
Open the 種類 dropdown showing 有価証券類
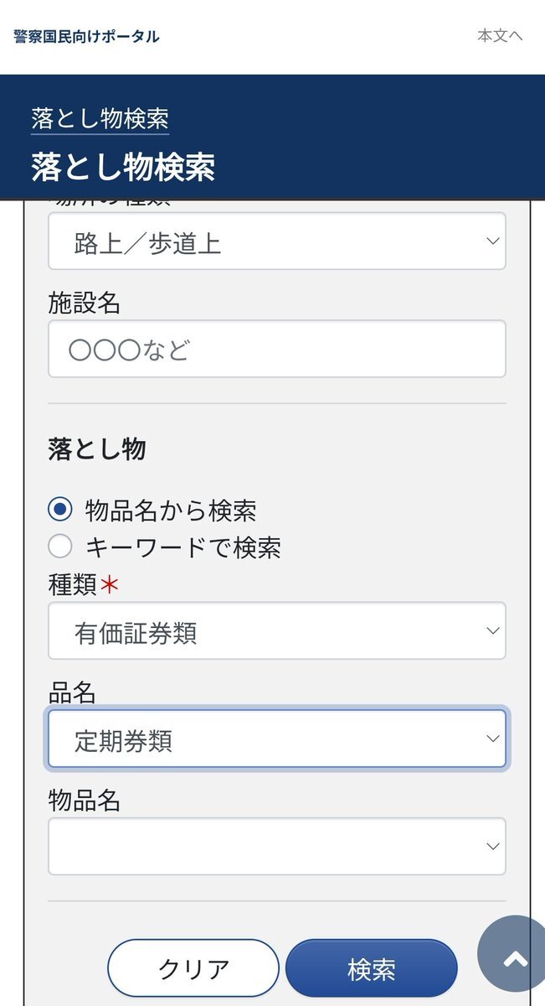(x=276, y=631)
